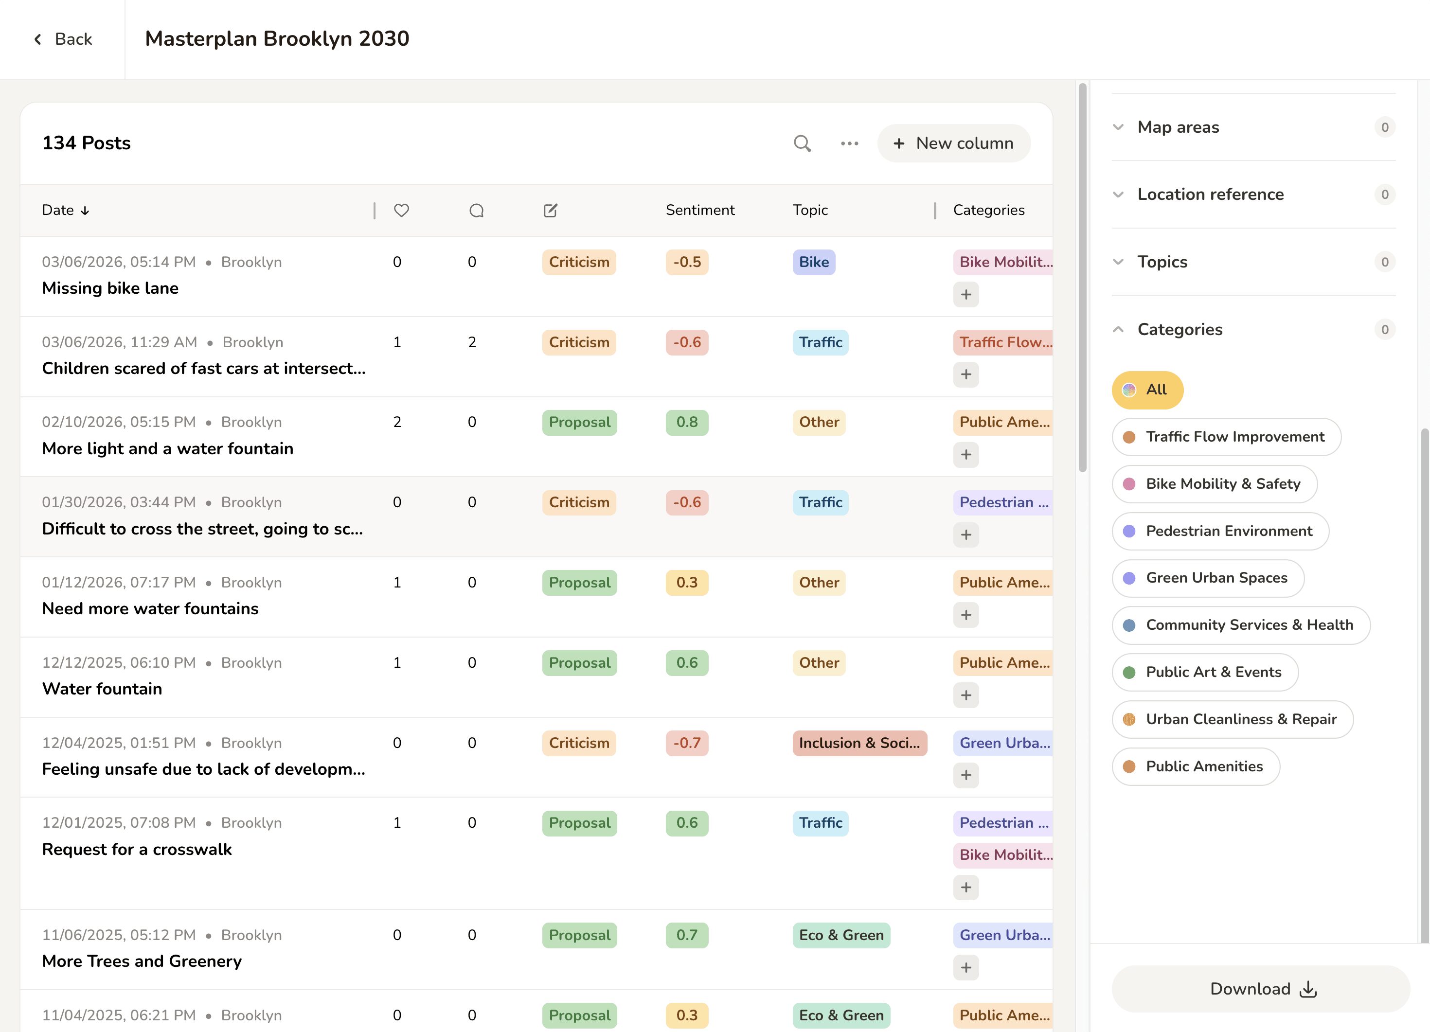This screenshot has width=1430, height=1032.
Task: Click Eco & Green topic on More Trees post
Action: click(841, 935)
